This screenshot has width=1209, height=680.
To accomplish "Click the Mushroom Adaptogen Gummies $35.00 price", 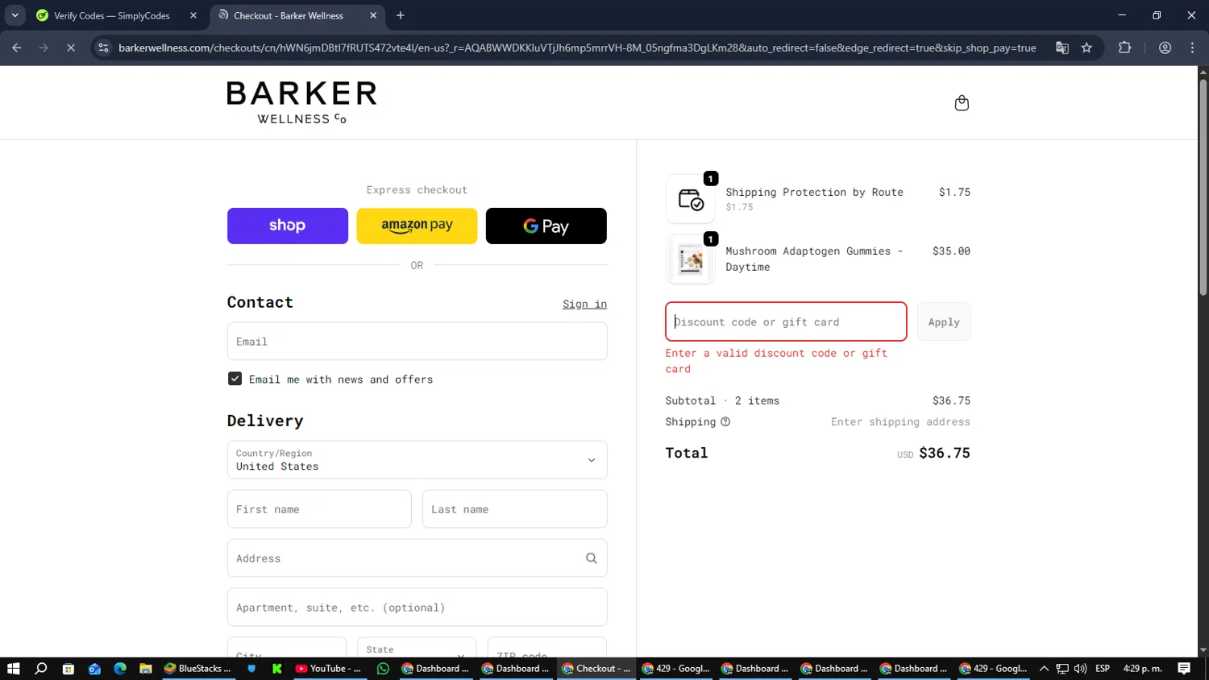I will point(951,251).
